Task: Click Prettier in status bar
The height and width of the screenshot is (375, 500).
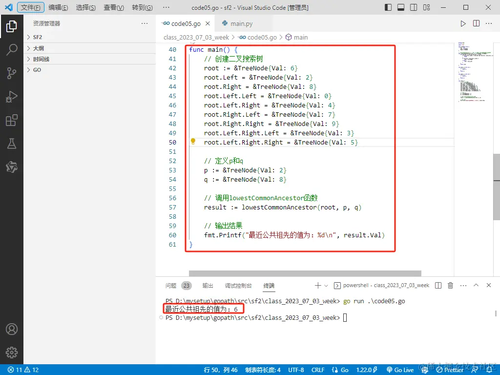Action: click(x=450, y=370)
